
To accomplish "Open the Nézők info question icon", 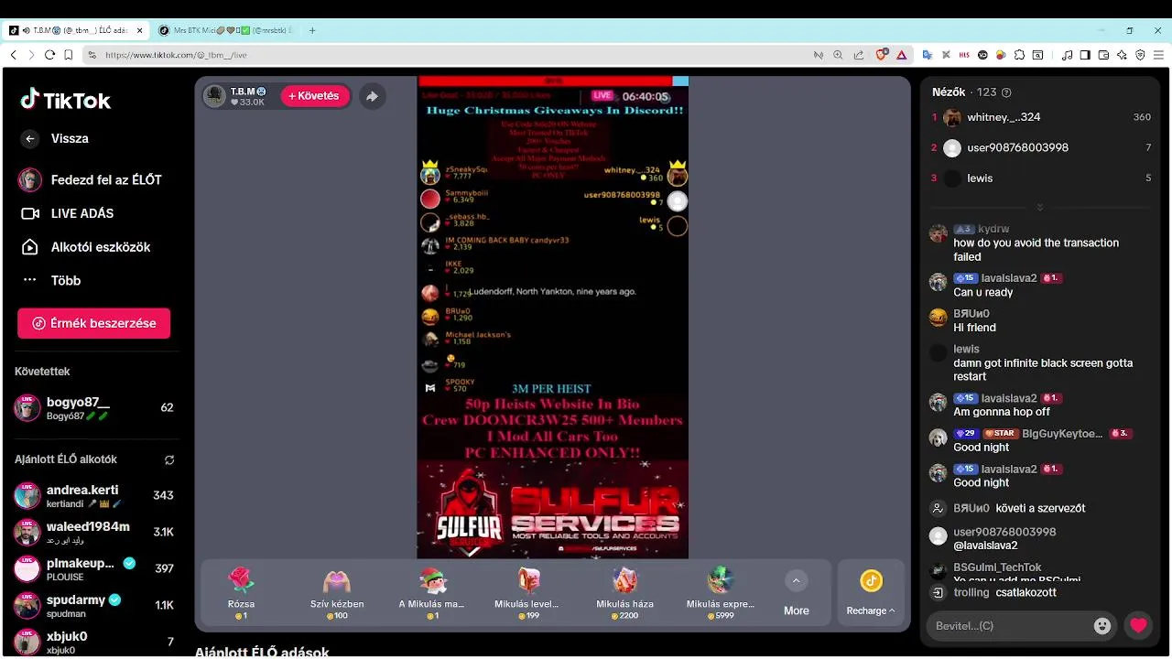I will [x=1006, y=92].
